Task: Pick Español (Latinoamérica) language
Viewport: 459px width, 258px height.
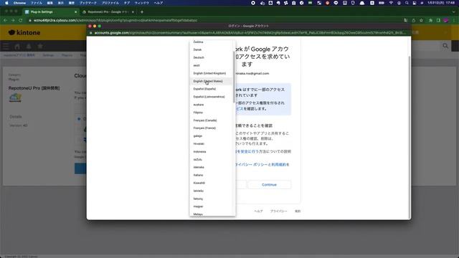Action: point(212,97)
